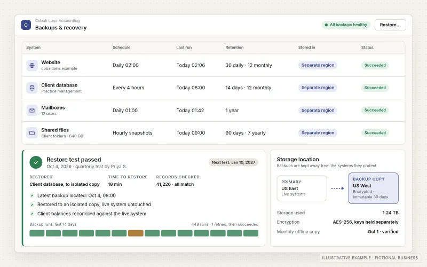Click cobaltlane.example subtitle

click(x=59, y=69)
